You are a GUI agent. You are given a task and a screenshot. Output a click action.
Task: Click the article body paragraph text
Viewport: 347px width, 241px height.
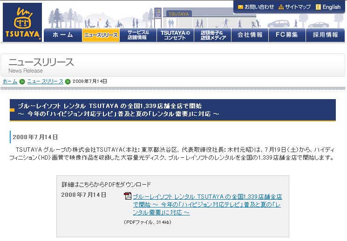click(172, 154)
